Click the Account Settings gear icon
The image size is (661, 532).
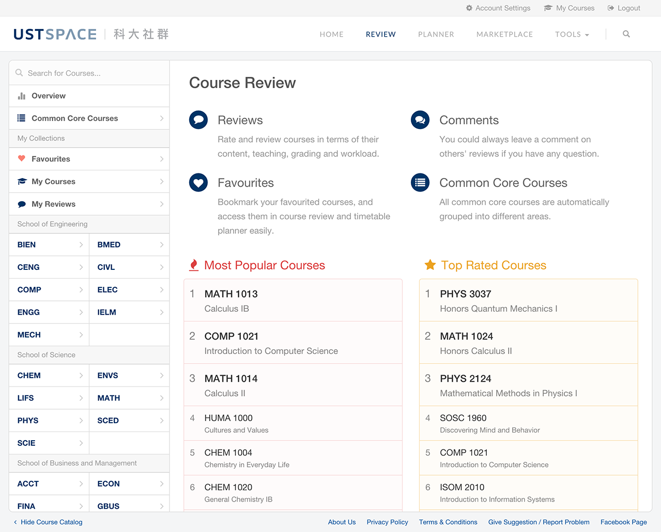pyautogui.click(x=469, y=8)
